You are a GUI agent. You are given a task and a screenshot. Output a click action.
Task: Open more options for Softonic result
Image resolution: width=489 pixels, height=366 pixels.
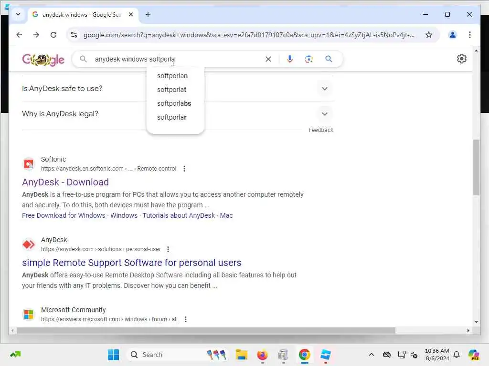(184, 169)
